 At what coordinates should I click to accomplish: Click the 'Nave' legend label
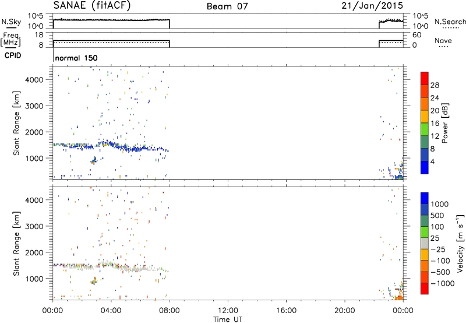pos(443,41)
